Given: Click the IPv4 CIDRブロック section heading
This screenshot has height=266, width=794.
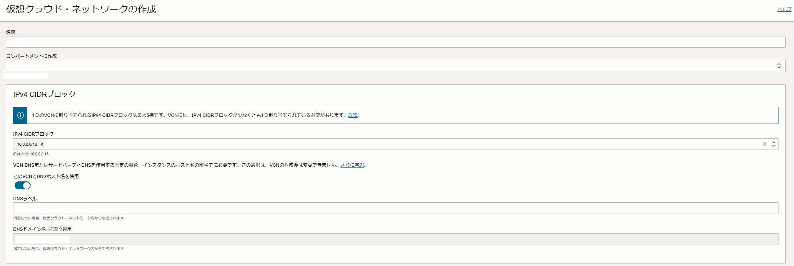Looking at the screenshot, I should coord(44,94).
